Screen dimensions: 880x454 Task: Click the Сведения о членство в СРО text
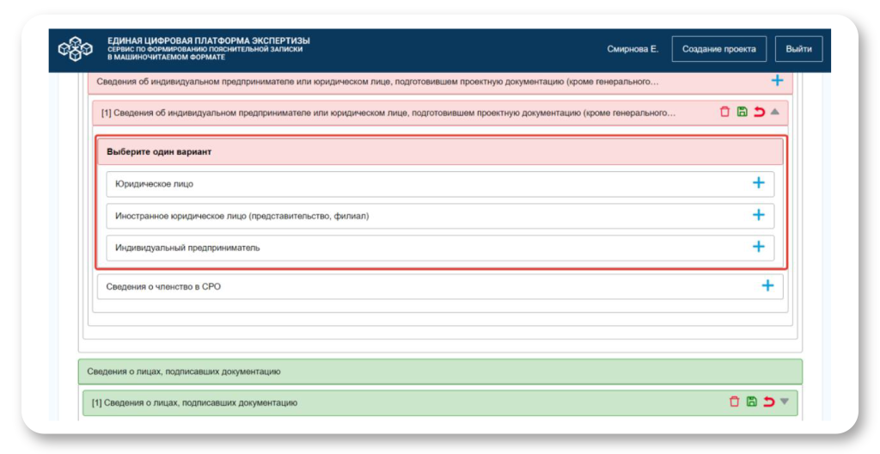pos(163,286)
